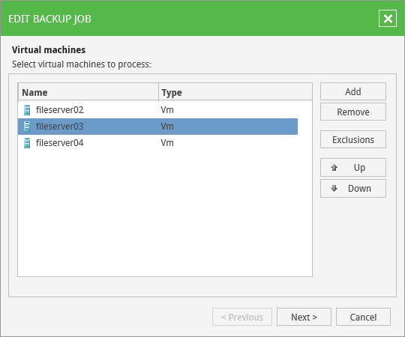The height and width of the screenshot is (337, 405).
Task: Select the fileserver02 row
Action: [x=157, y=110]
